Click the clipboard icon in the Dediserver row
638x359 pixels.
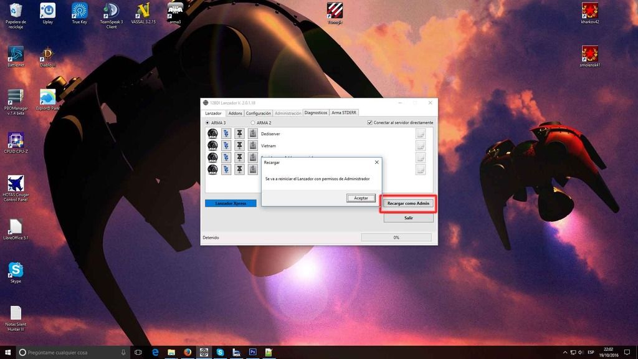[x=253, y=133]
